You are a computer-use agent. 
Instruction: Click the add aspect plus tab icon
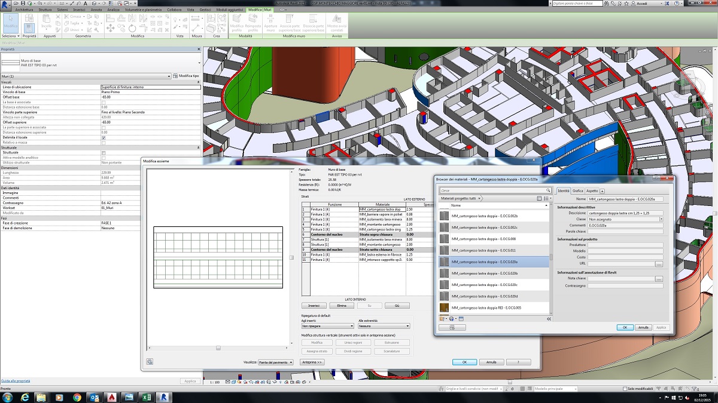tap(603, 190)
